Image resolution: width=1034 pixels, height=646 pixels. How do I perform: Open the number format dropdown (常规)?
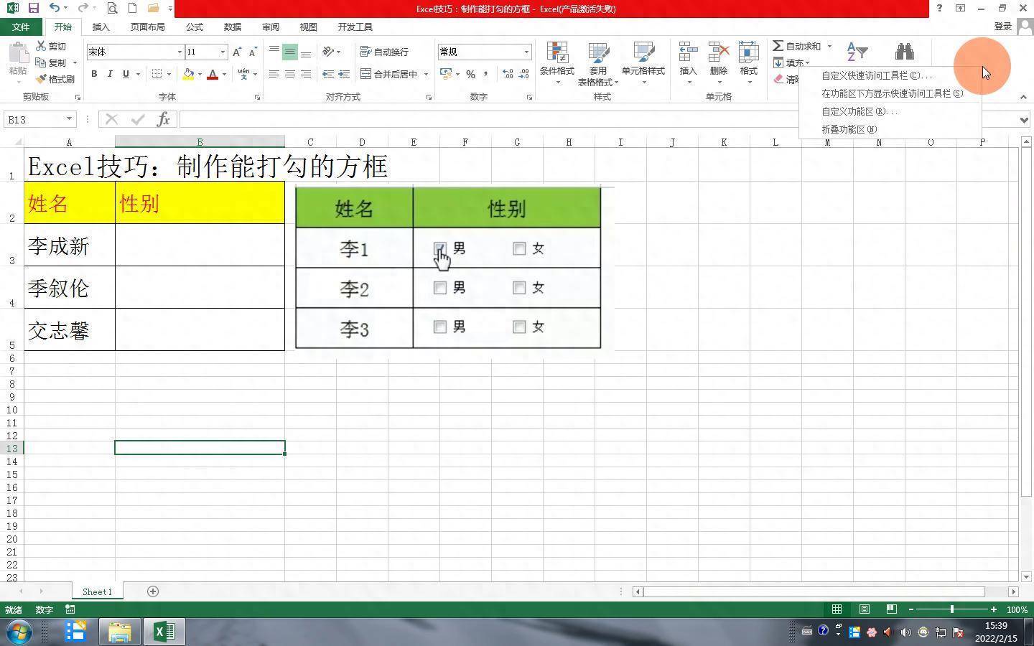(526, 52)
